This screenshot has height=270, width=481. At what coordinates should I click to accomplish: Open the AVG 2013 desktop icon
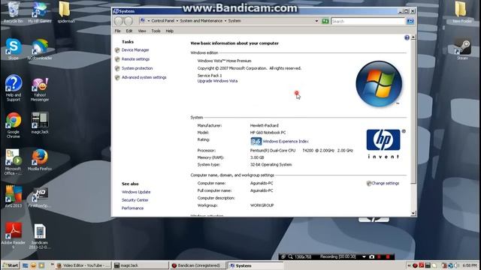(x=14, y=196)
